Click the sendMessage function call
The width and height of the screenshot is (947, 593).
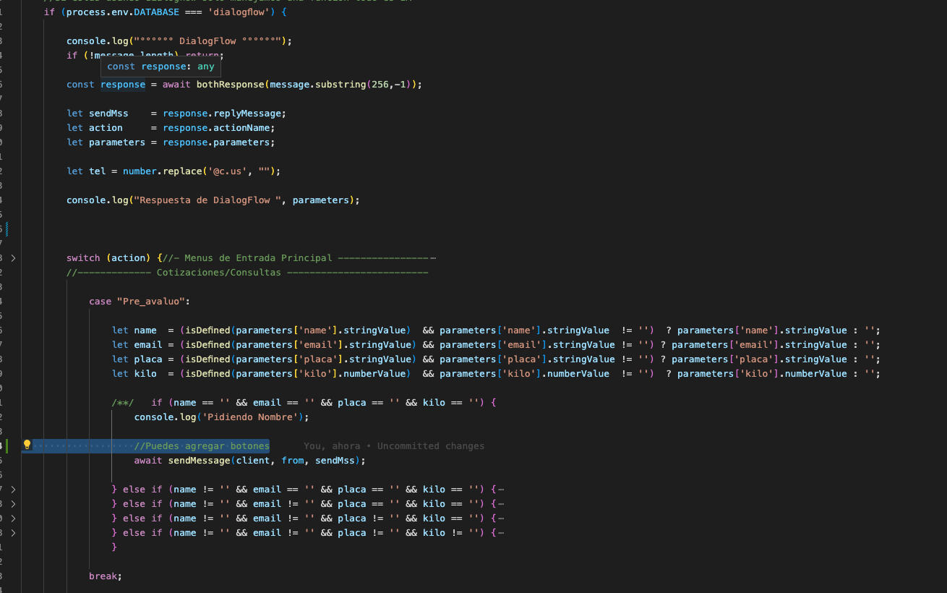(200, 461)
